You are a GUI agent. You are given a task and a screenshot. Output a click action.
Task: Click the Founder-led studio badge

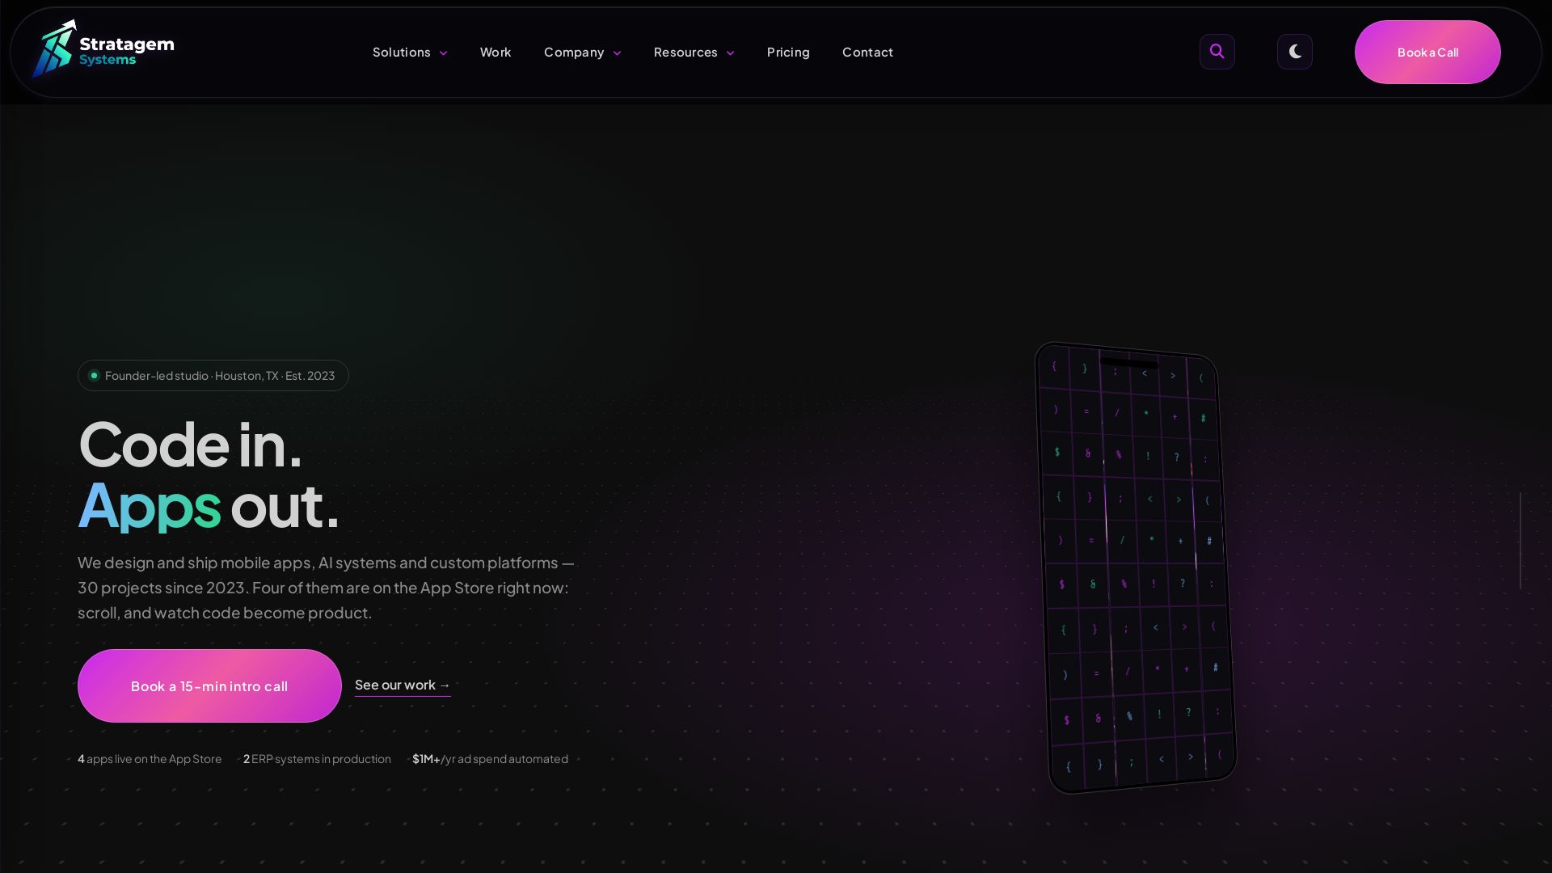[213, 375]
